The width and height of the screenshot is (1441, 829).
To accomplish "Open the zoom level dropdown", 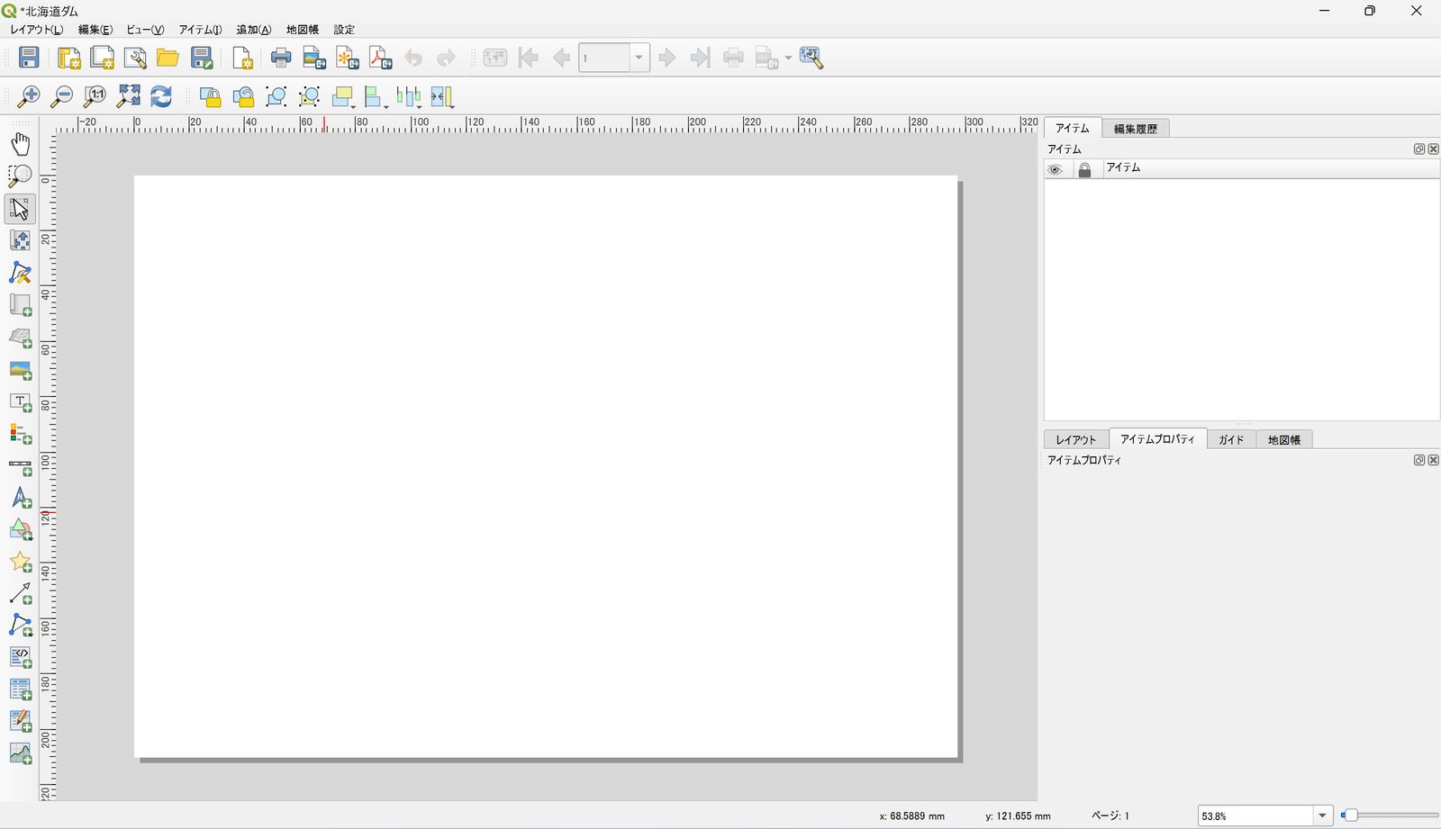I will (x=1322, y=815).
